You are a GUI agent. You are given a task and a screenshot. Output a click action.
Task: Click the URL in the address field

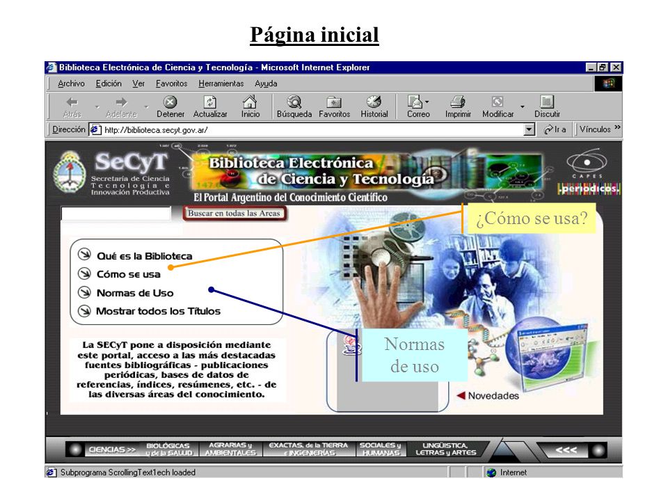[156, 130]
